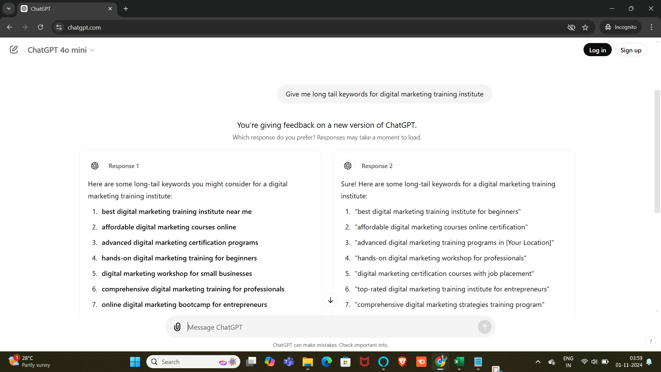Click the Sign up button
Viewport: 661px width, 372px height.
pos(631,50)
